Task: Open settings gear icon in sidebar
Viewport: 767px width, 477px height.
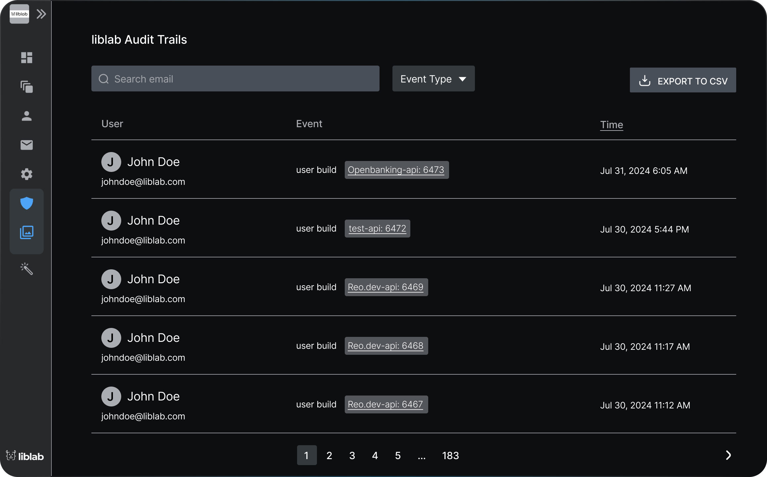Action: pos(26,174)
